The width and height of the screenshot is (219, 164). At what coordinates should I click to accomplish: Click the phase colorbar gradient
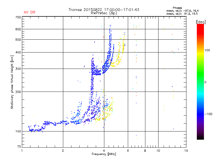point(200,82)
